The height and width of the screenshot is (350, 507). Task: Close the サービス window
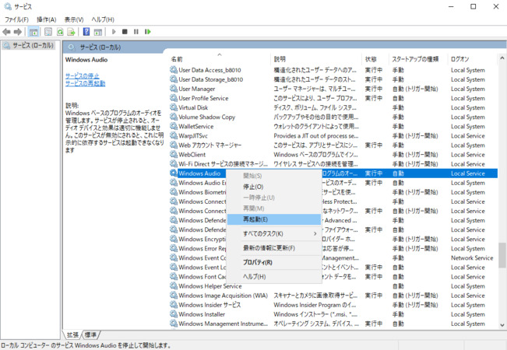click(x=495, y=6)
